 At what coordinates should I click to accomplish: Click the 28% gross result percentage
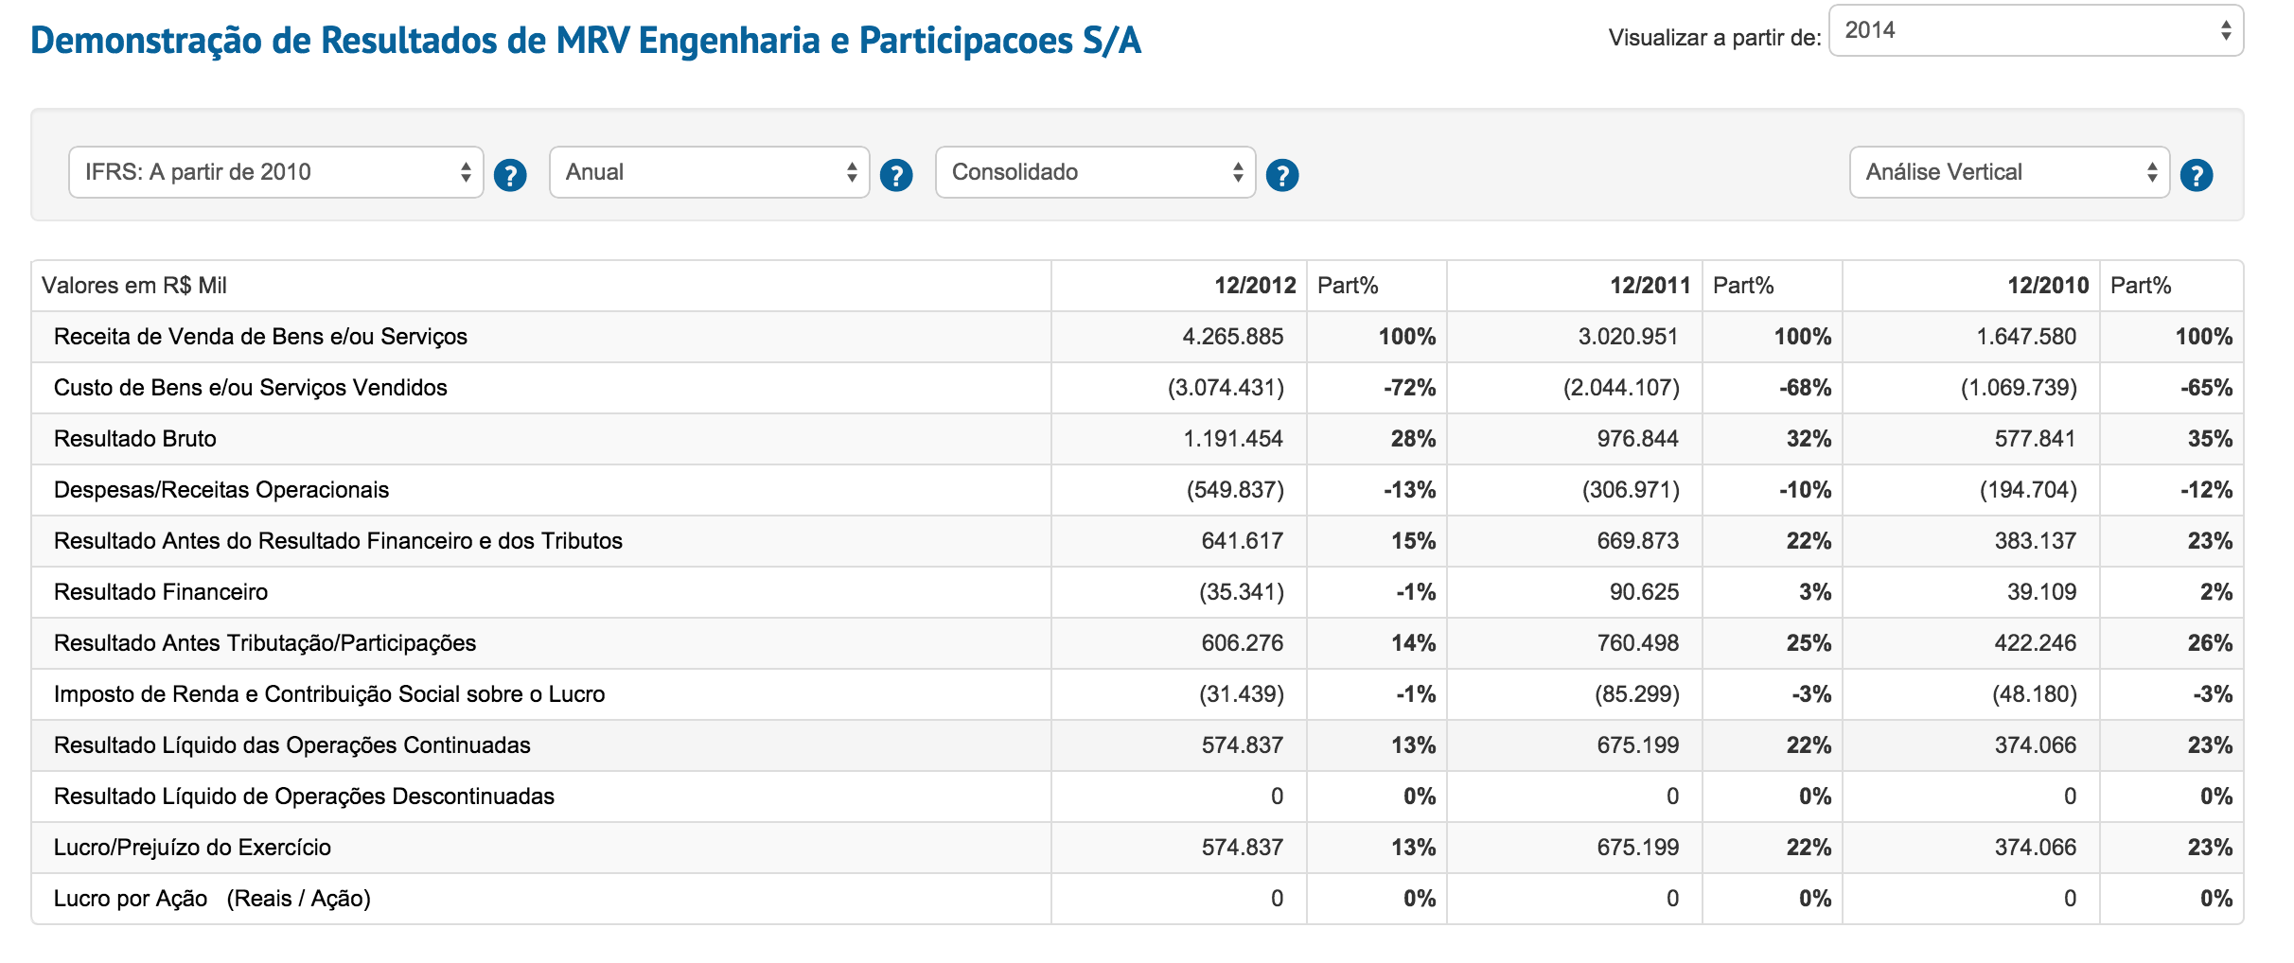click(1413, 439)
